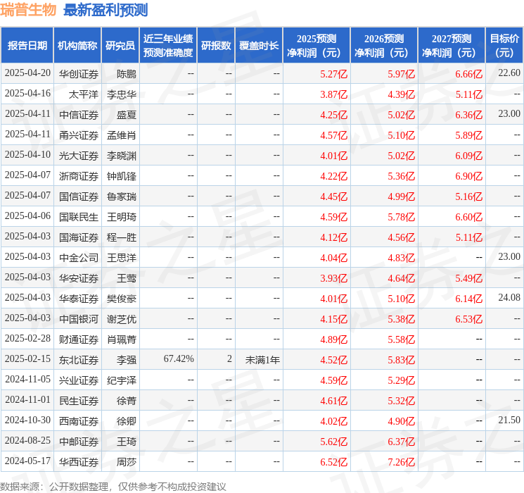Click the title 瑞普生物
Screen dimensions: 524x493
pos(28,10)
